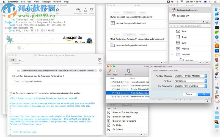Open the Window menu
220x137 pixels.
click(x=57, y=2)
